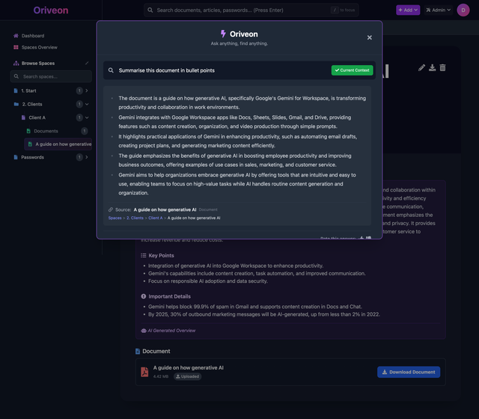Click the Uploaded badge

[188, 376]
